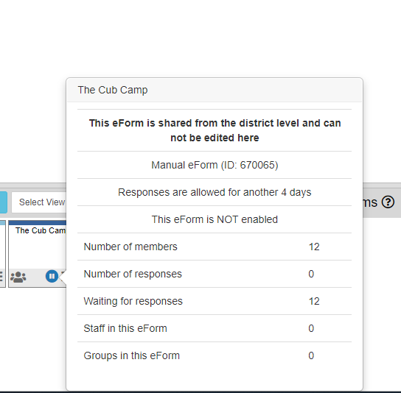The height and width of the screenshot is (393, 401).
Task: Click the district level shared notice
Action: point(215,130)
